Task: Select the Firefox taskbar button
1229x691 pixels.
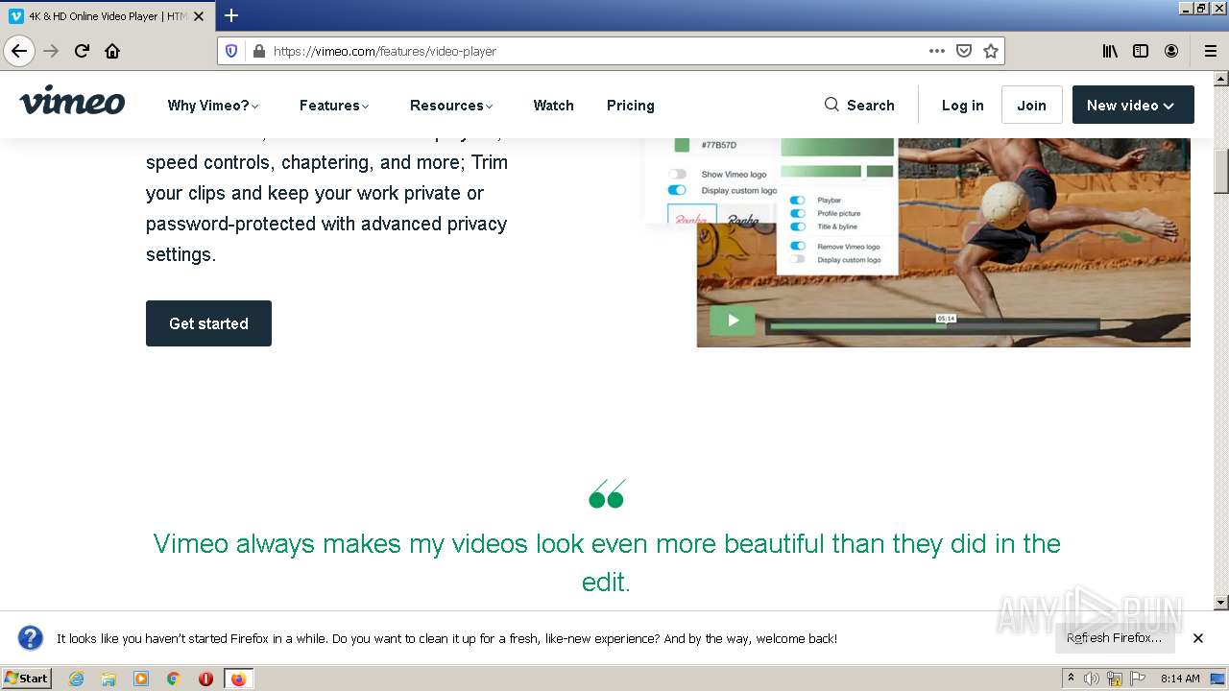Action: point(238,679)
